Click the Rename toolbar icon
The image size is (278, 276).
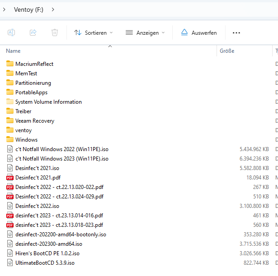point(11,32)
